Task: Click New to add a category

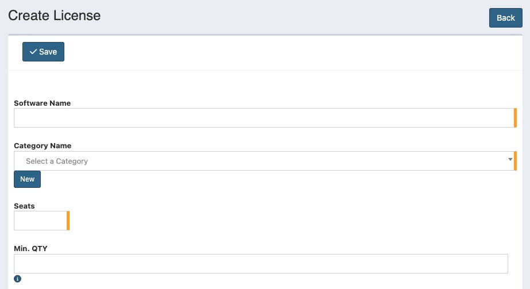Action: (x=27, y=179)
